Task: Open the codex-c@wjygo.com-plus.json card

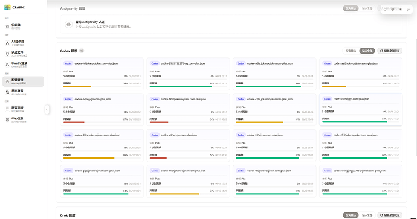Action: pyautogui.click(x=361, y=109)
